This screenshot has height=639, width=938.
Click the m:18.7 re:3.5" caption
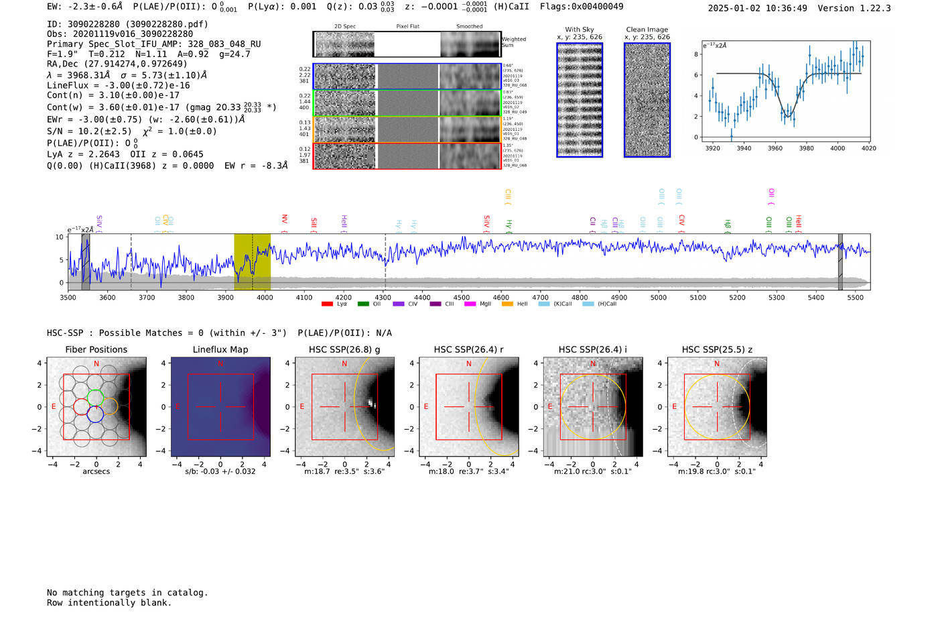(344, 471)
